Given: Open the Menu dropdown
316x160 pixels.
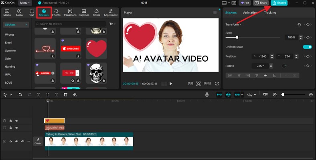Looking at the screenshot, I should [25, 3].
